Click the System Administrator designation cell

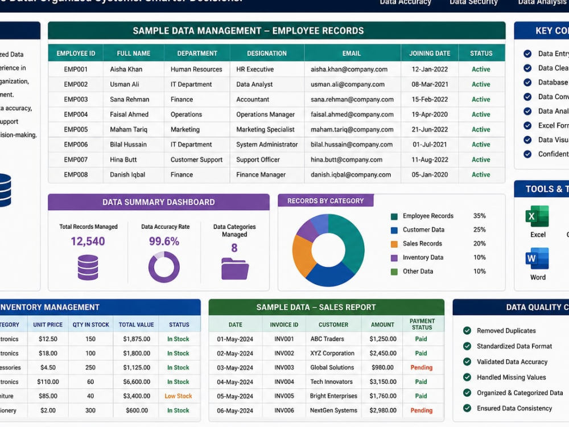(x=267, y=145)
